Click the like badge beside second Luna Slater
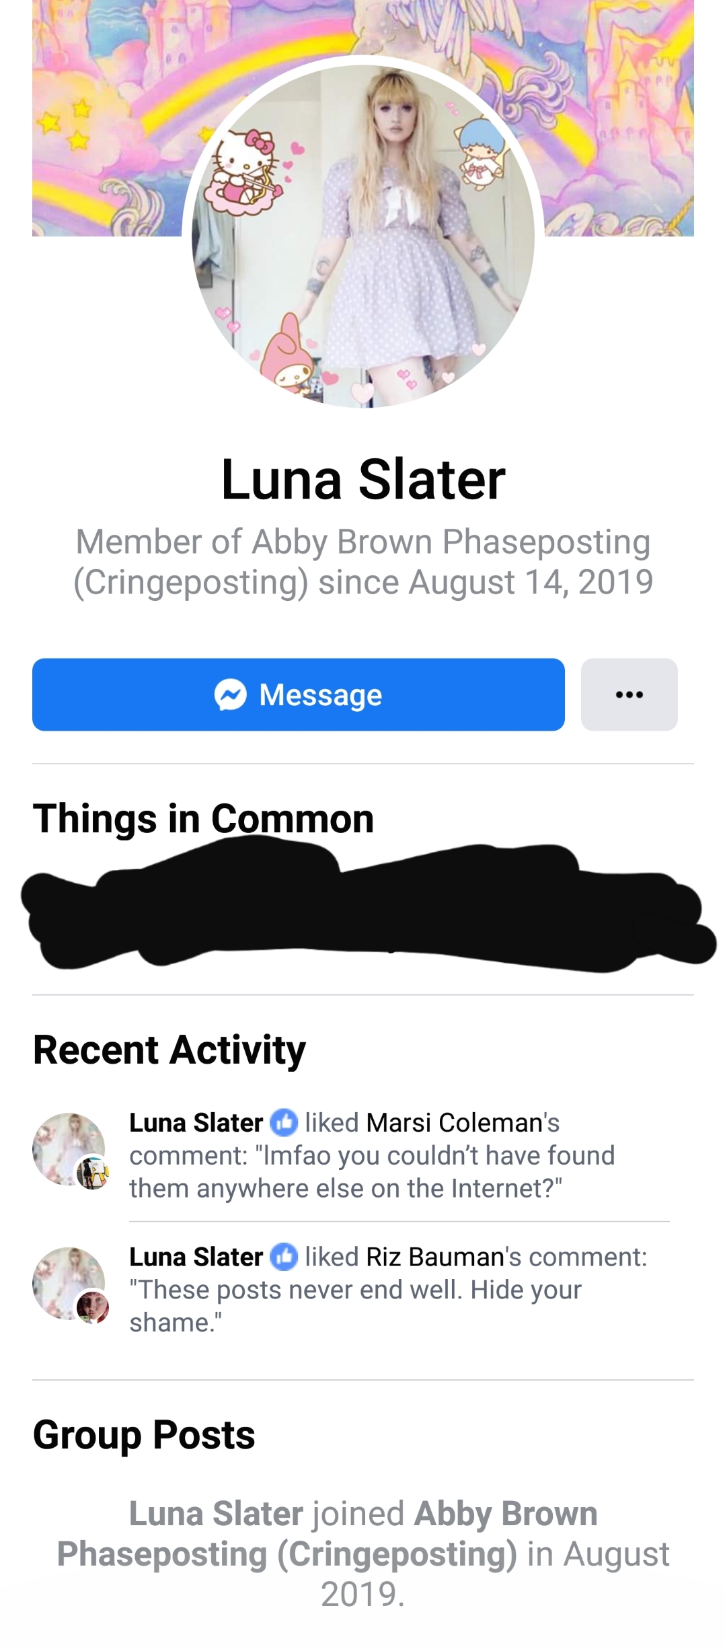Viewport: 725px width, 1647px height. [x=284, y=1257]
